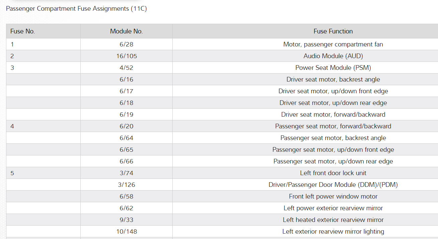Select the "Audio Module (AUD)" cell
This screenshot has width=438, height=239.
pyautogui.click(x=333, y=56)
